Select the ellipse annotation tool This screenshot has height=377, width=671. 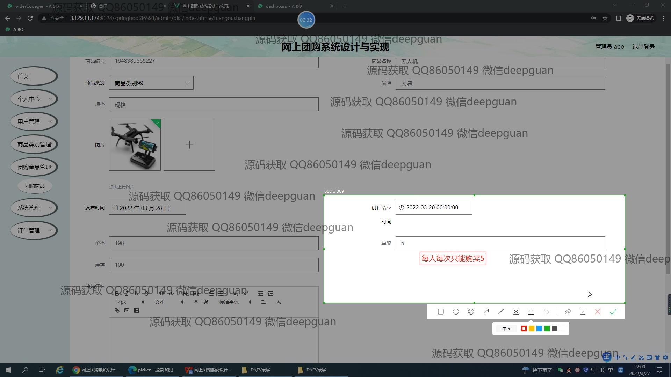tap(456, 312)
